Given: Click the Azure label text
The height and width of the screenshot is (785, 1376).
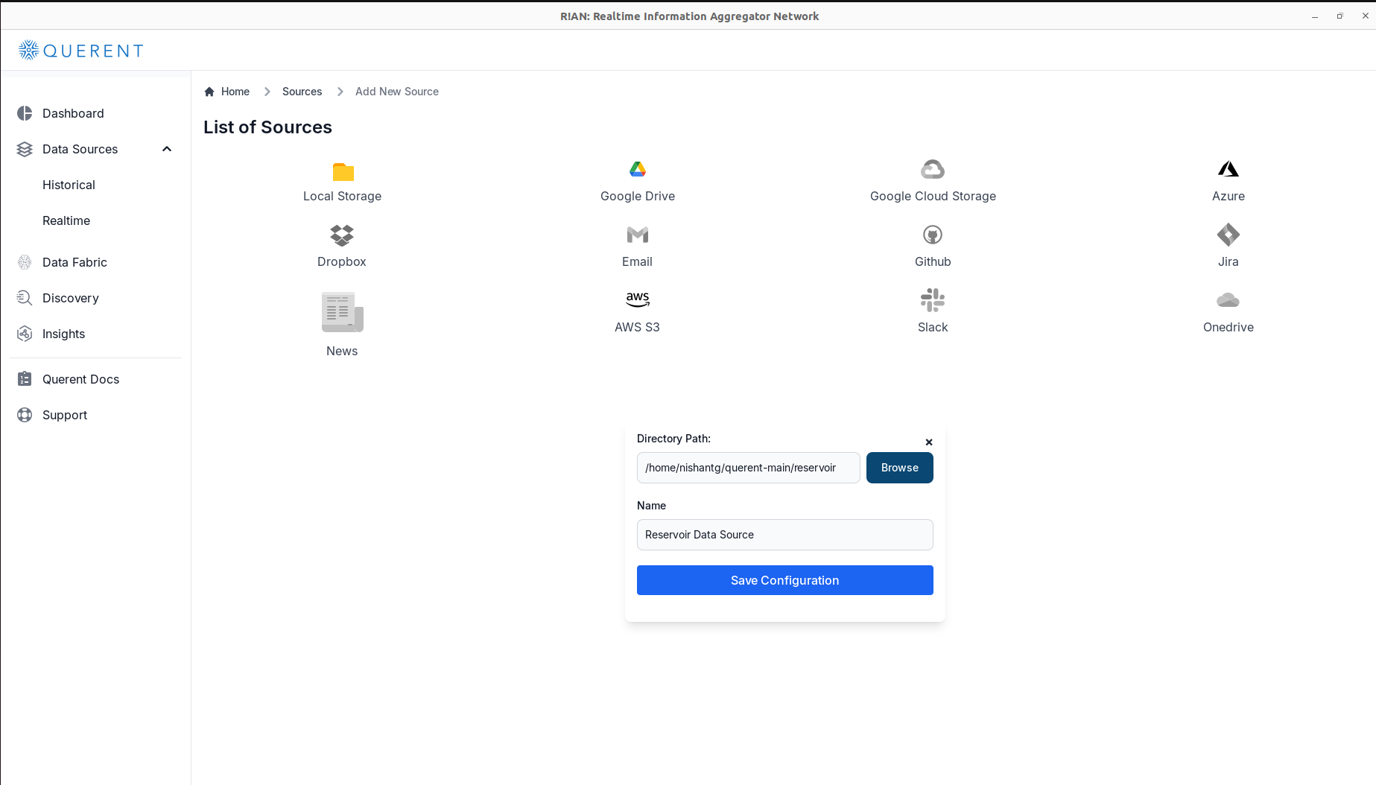Looking at the screenshot, I should click(x=1228, y=196).
